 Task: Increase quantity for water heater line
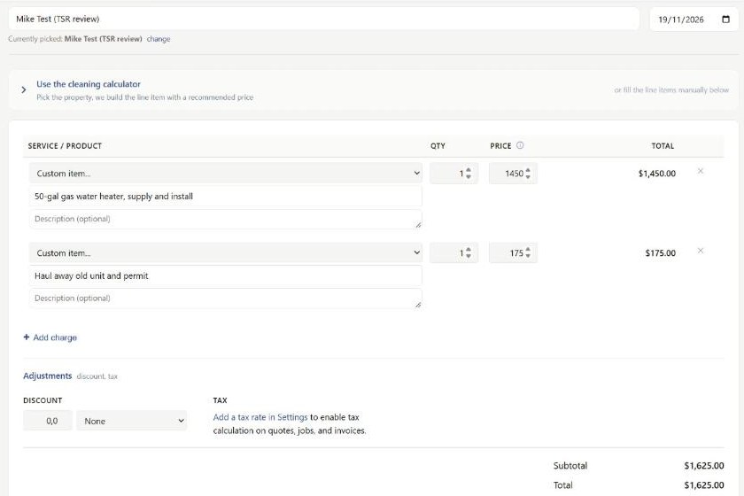469,170
